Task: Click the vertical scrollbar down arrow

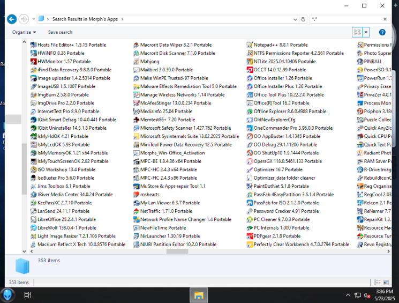Action: click(x=24, y=252)
